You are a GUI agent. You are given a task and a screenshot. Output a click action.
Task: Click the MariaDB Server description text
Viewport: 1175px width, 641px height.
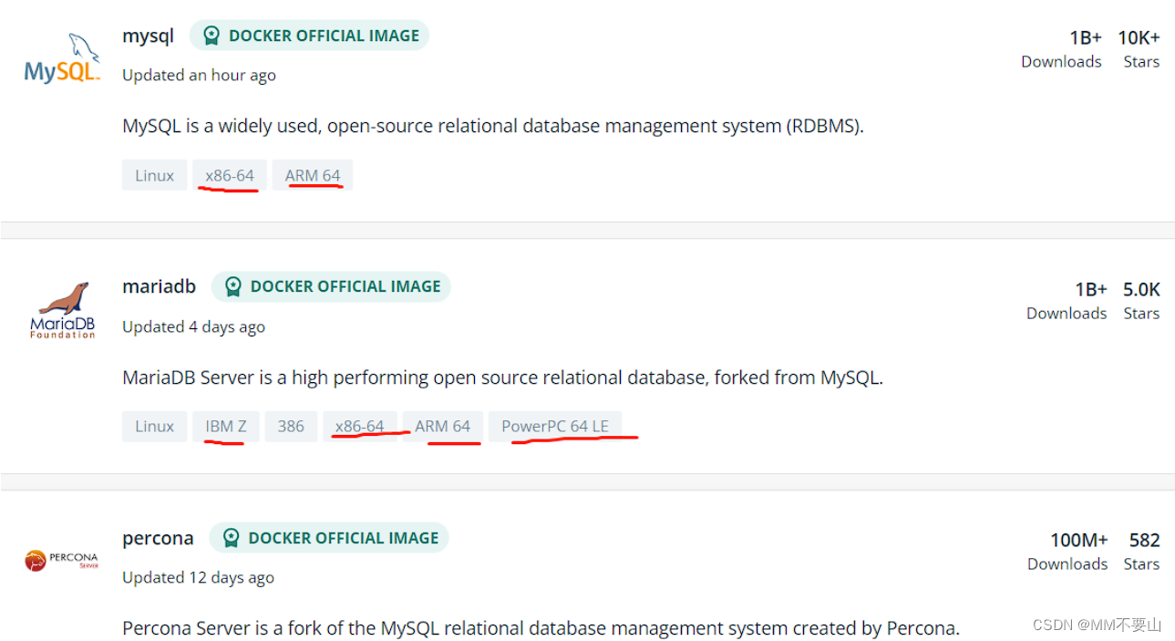coord(502,377)
